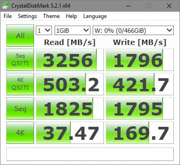Image resolution: width=180 pixels, height=165 pixels.
Task: Click the empty comment field at bottom
Action: (x=90, y=154)
